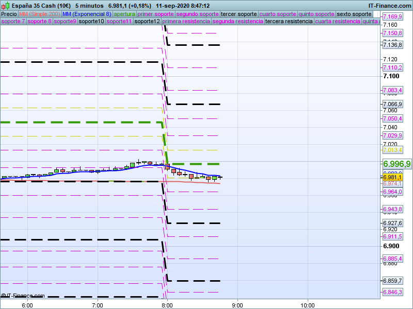Select the soporte10 indicator label
The width and height of the screenshot is (413, 309).
[x=93, y=22]
